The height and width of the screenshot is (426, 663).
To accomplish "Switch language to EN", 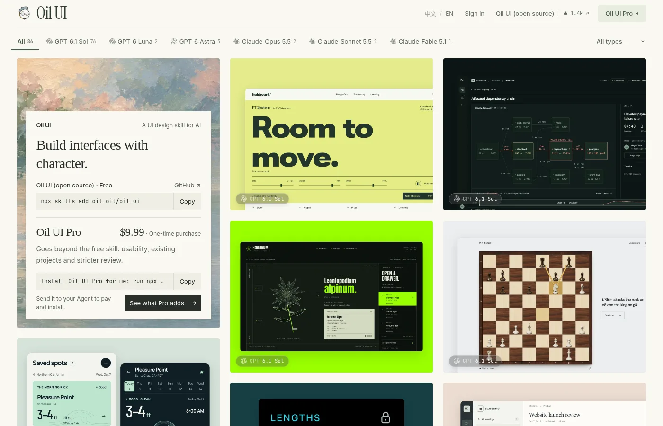I will pos(449,14).
